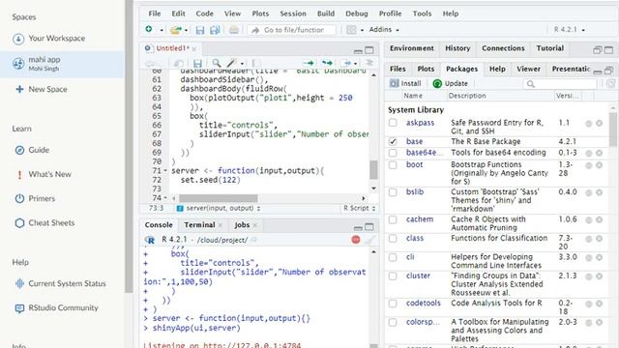Open the askpass package link
Image resolution: width=619 pixels, height=348 pixels.
point(420,123)
